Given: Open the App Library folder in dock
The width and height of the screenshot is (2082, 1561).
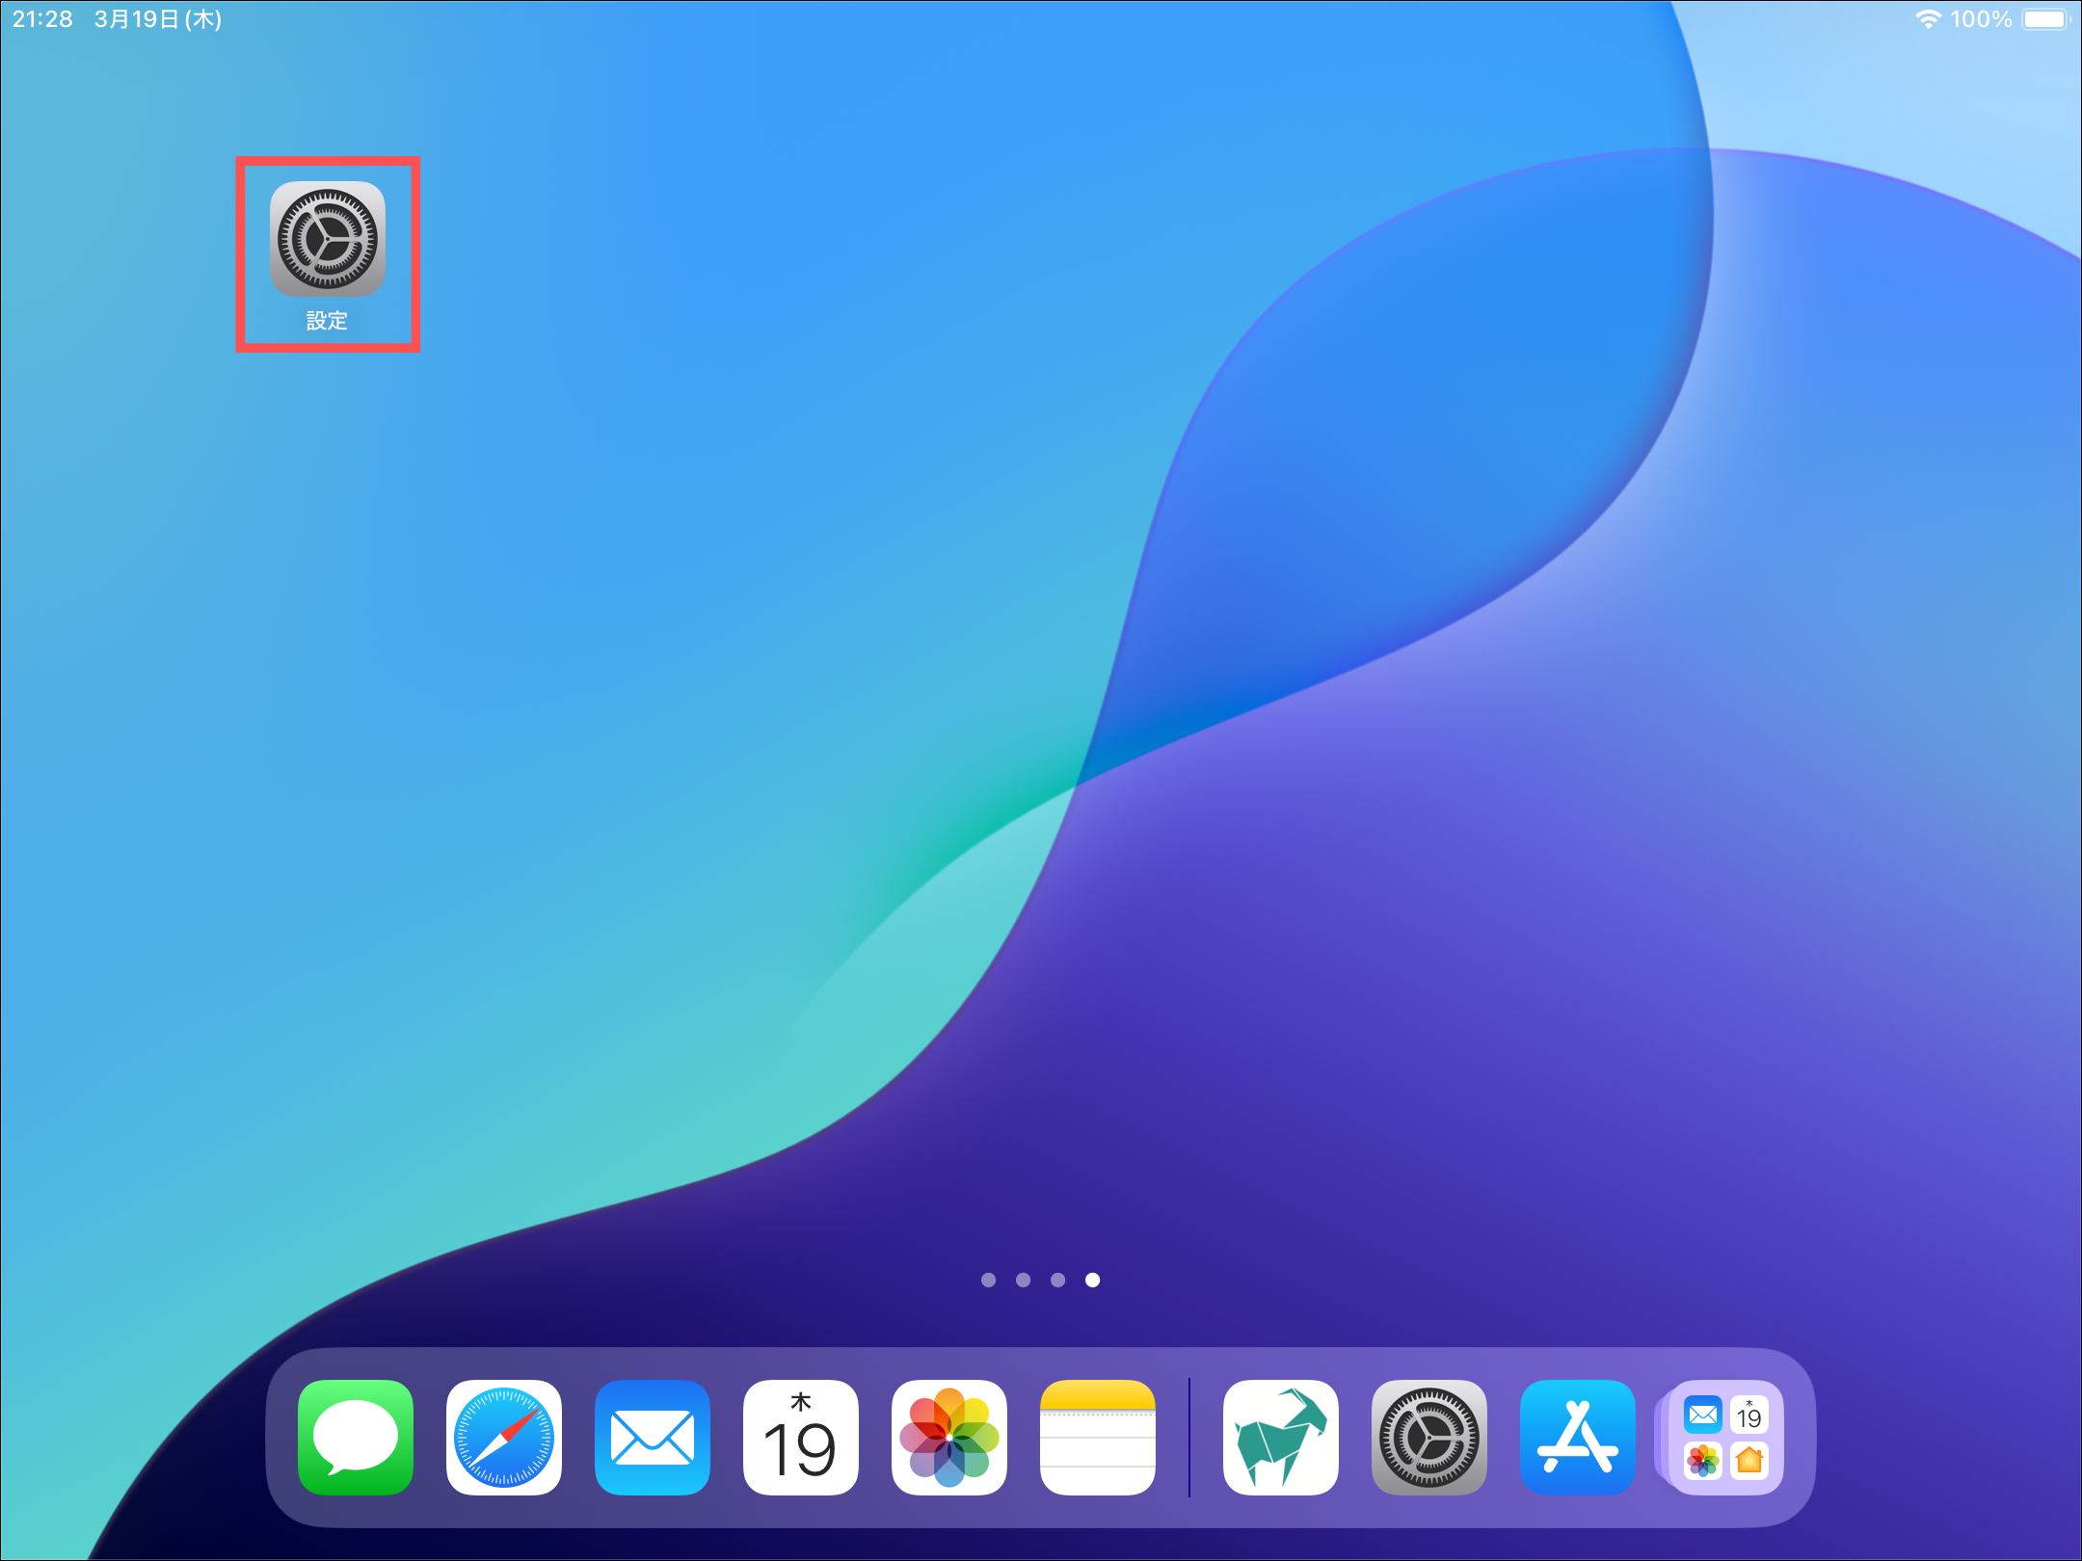Looking at the screenshot, I should click(1725, 1437).
